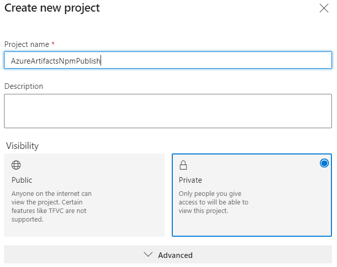Image resolution: width=337 pixels, height=267 pixels.
Task: Click the Public title text
Action: point(22,180)
